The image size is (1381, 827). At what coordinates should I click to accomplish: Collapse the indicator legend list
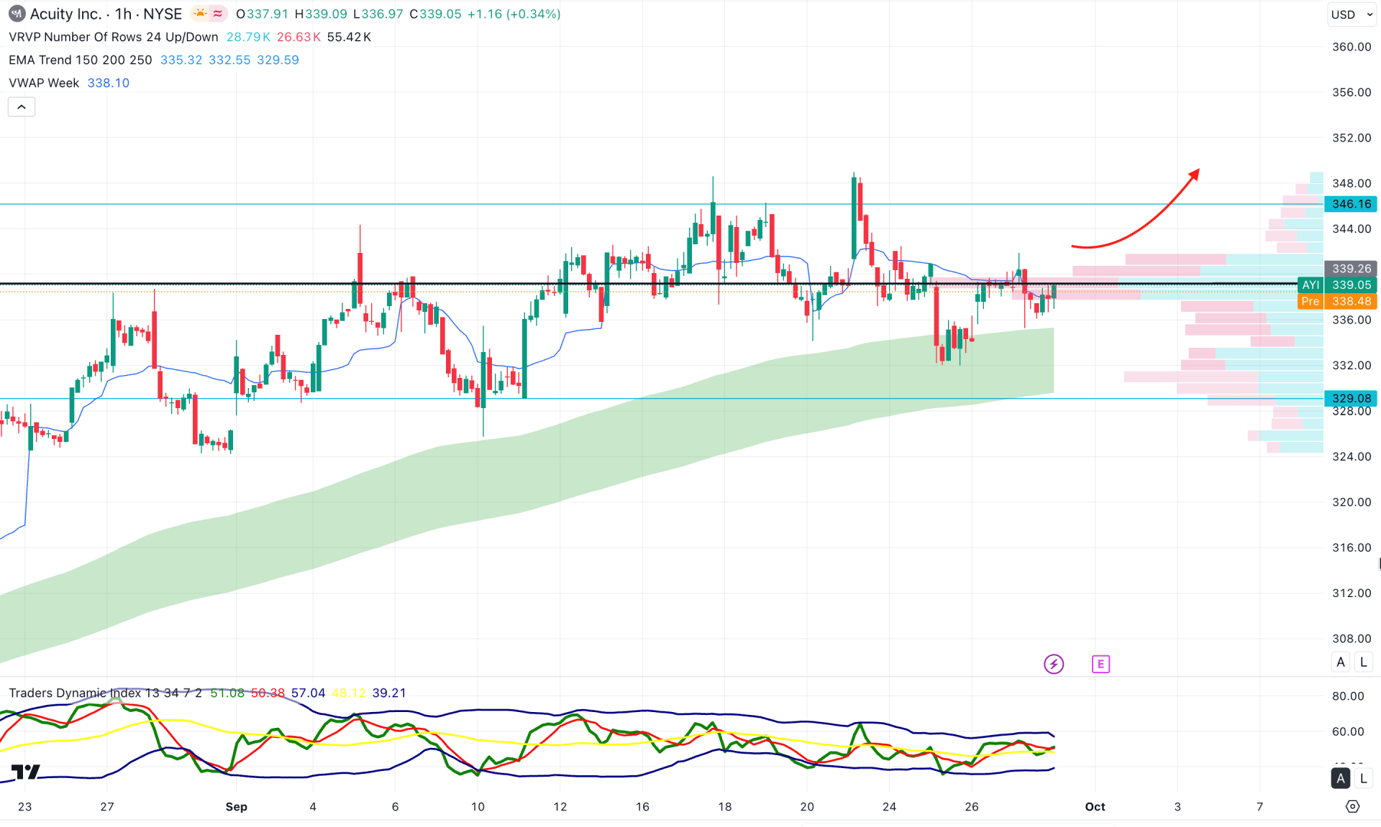click(x=22, y=107)
